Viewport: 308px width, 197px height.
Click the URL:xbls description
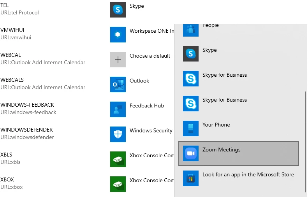[11, 162]
